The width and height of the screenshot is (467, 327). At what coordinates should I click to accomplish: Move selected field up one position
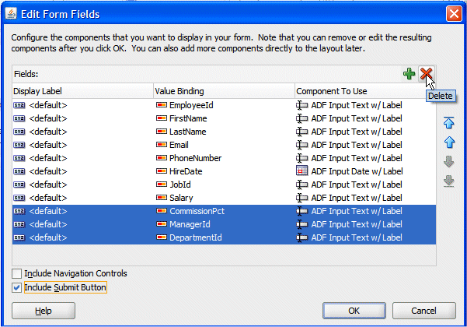pos(449,142)
